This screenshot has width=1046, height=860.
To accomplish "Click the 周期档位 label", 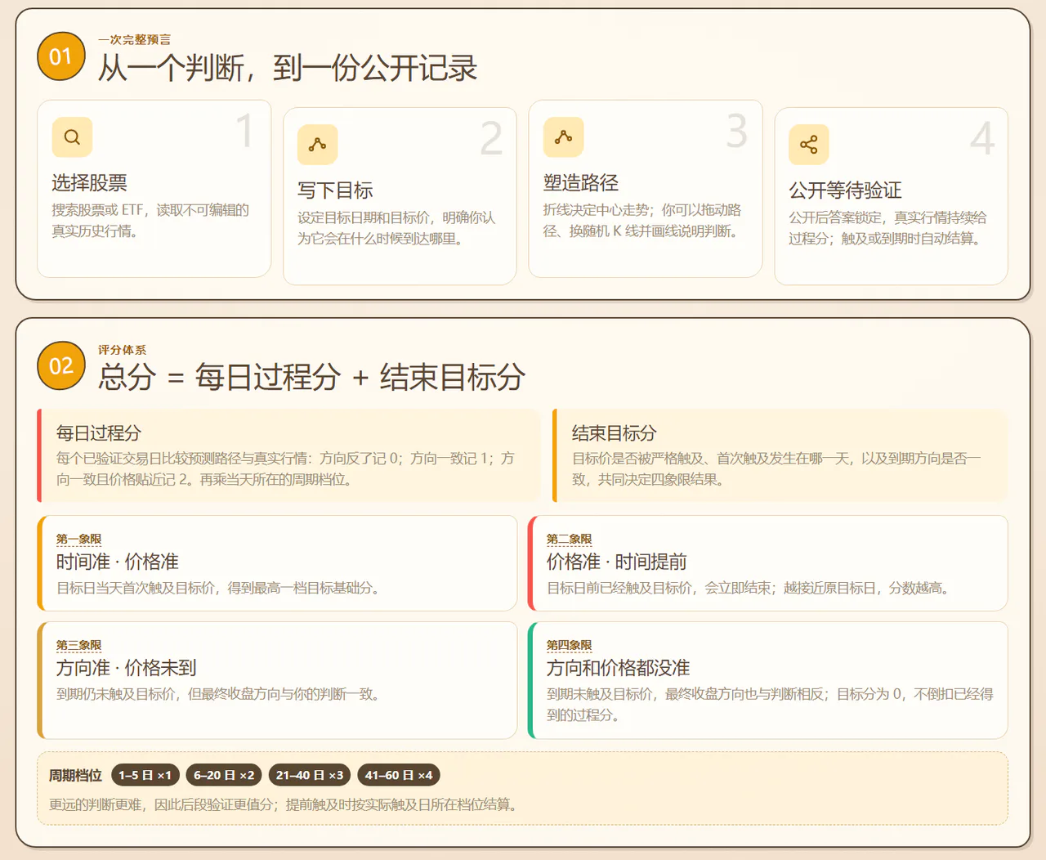I will click(76, 775).
